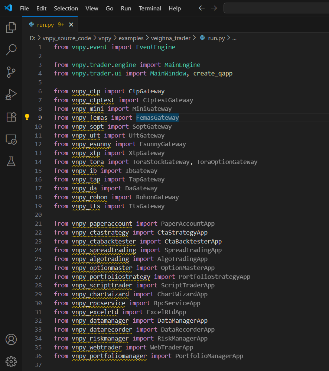Click EventEngine on line 1
Screen dimensions: 329x371
click(x=156, y=47)
